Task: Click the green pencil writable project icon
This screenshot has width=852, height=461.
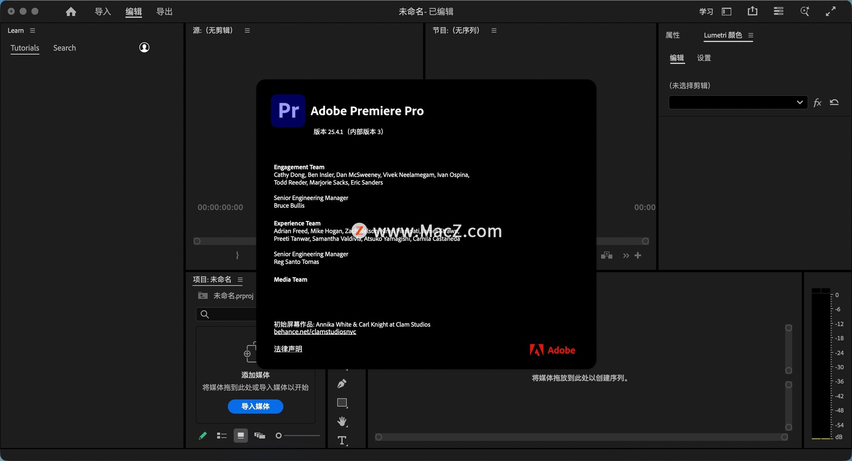Action: (x=203, y=436)
